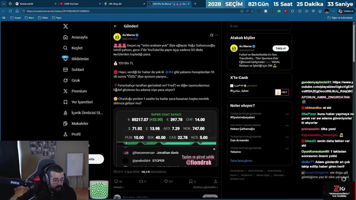Open the #Epsteindosyalari trend
356x200 pixels.
point(243,117)
